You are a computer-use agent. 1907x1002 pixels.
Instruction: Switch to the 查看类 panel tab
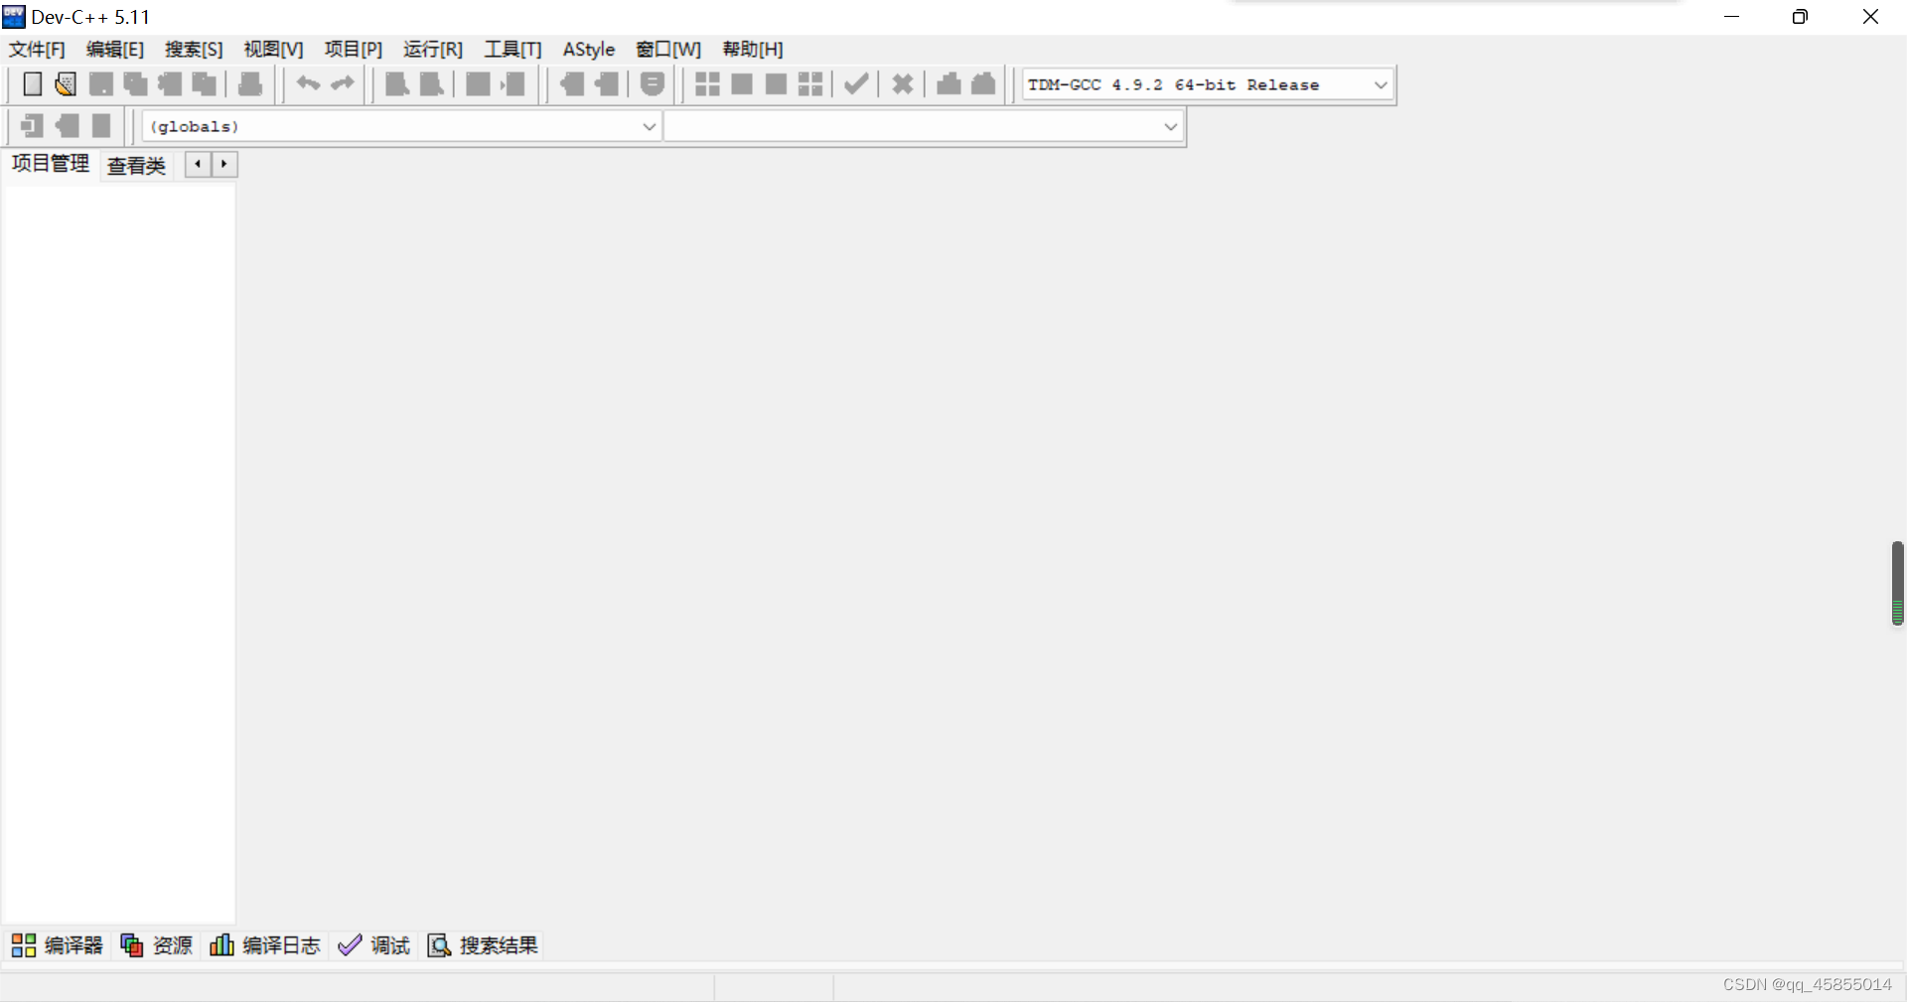coord(135,165)
